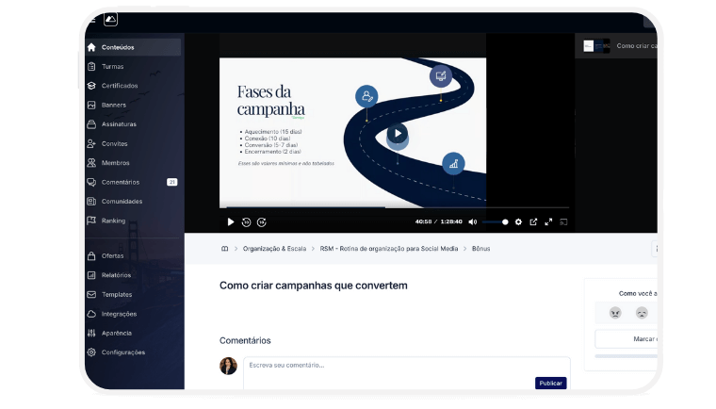
Task: Open Configurações in the sidebar
Action: coord(122,352)
